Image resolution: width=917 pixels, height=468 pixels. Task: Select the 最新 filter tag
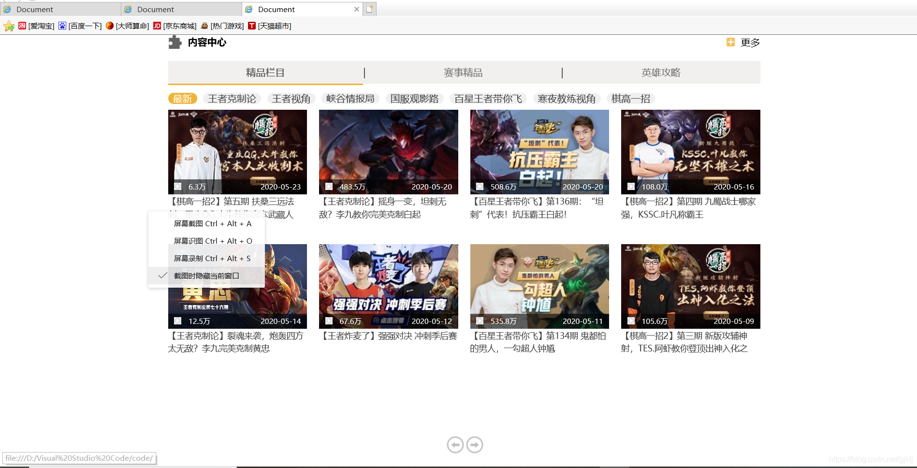[x=183, y=99]
